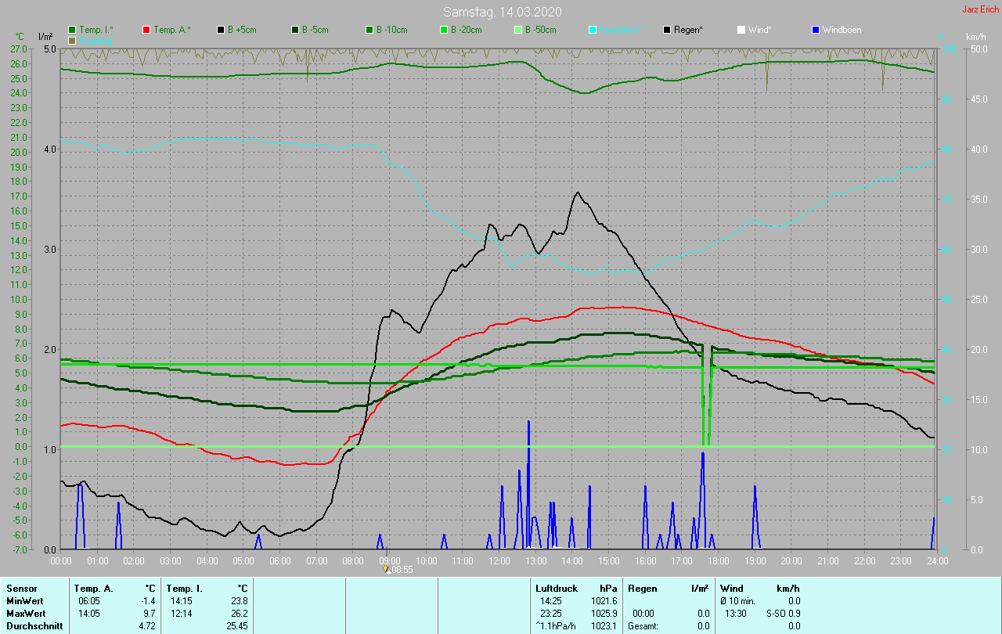Click the olive legend square below Temp. I.

(x=72, y=40)
